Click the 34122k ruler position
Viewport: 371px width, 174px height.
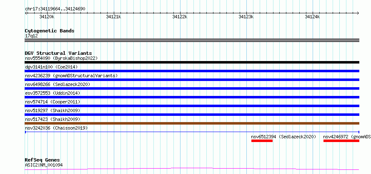click(x=180, y=17)
